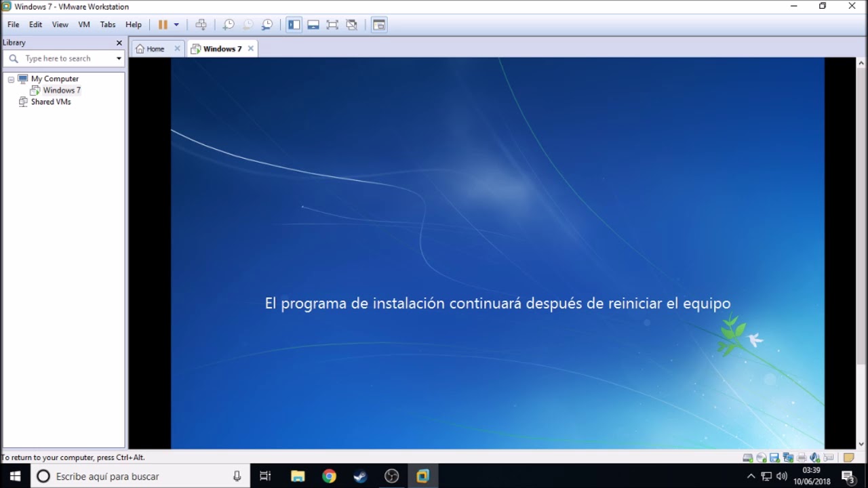Click the CD/DVD drive status icon
Screen dimensions: 868x488
click(761, 457)
